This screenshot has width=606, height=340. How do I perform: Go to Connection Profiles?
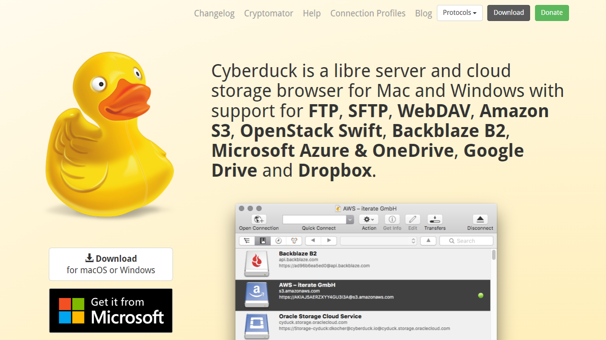(x=368, y=13)
